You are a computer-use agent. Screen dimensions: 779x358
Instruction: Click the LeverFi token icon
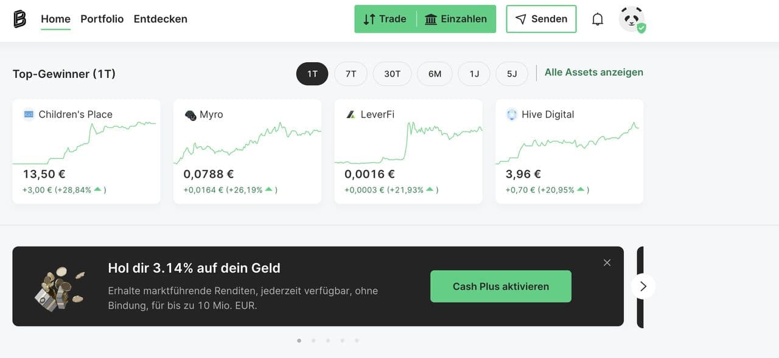351,114
